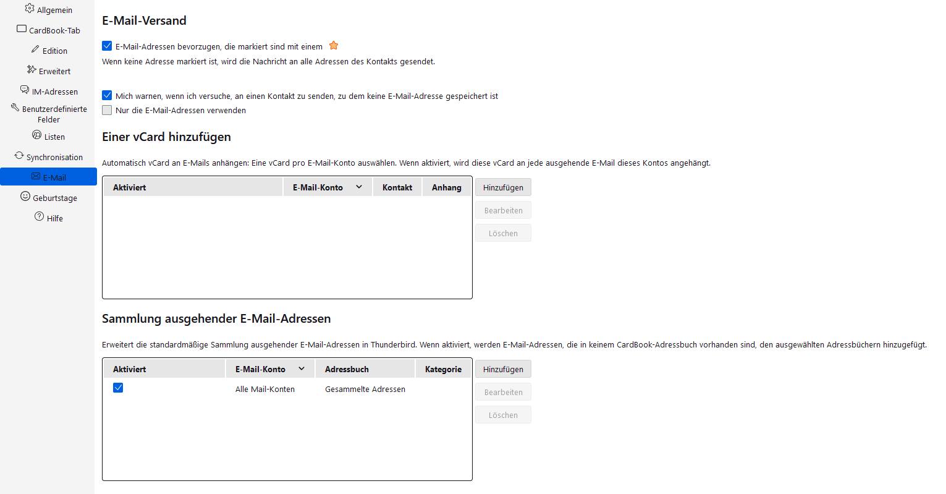Click the pencil icon for Edition

[35, 49]
